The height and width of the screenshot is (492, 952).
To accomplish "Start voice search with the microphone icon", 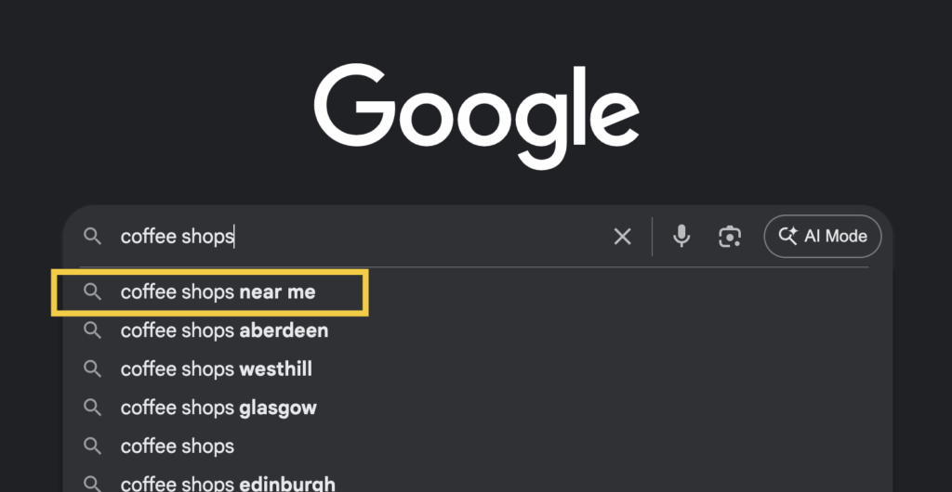I will (681, 237).
